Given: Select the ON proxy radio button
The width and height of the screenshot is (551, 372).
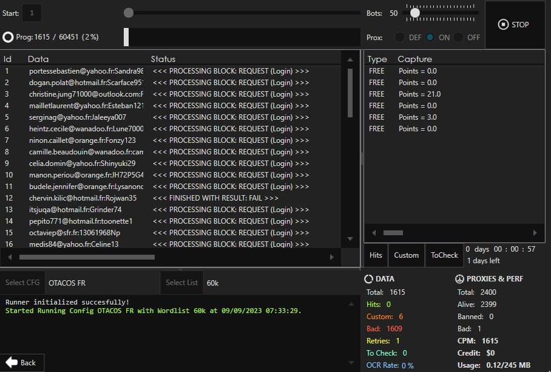Looking at the screenshot, I should [430, 37].
